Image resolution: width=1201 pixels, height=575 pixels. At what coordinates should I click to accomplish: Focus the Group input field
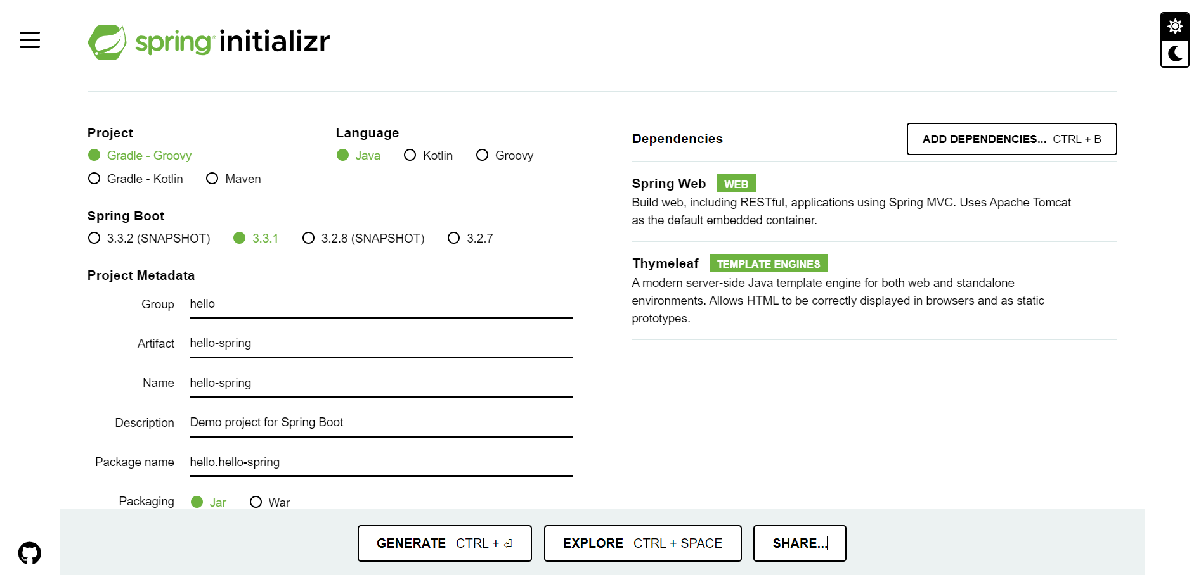click(x=380, y=304)
